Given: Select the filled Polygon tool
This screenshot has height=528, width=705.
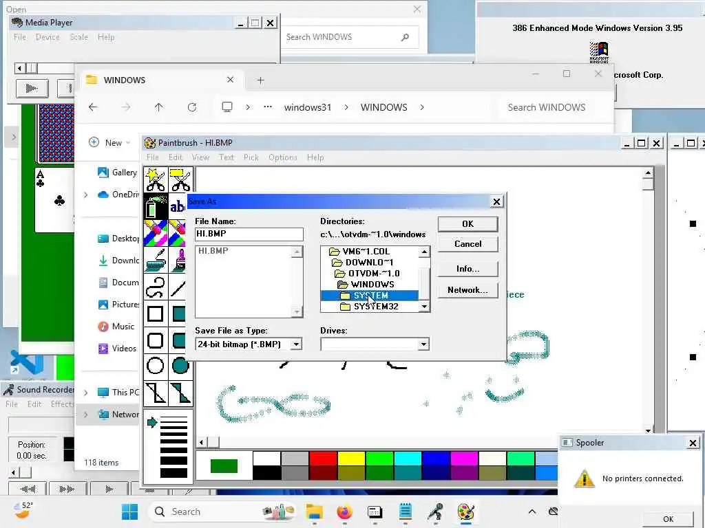Looking at the screenshot, I should coord(181,393).
